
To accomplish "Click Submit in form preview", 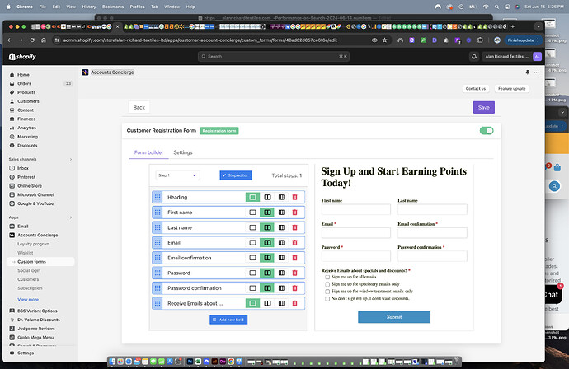I will coord(394,317).
